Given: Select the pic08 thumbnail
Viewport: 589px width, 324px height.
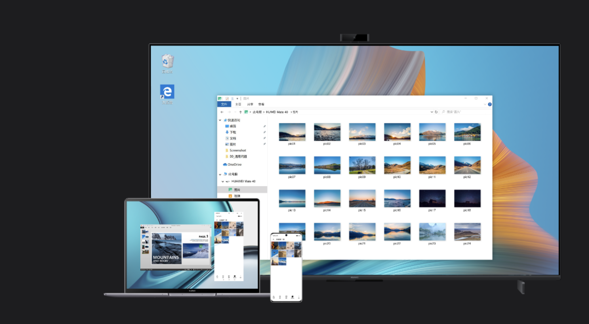Looking at the screenshot, I should tap(327, 165).
